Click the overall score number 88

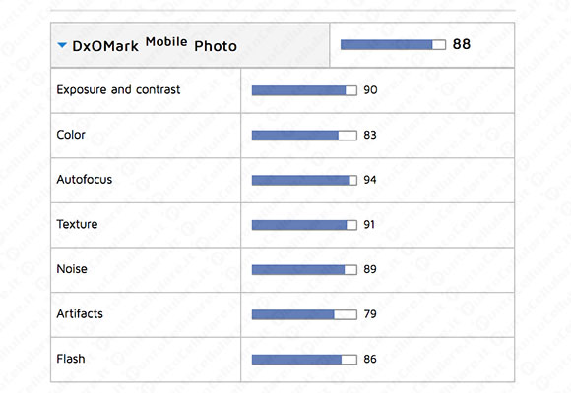462,44
